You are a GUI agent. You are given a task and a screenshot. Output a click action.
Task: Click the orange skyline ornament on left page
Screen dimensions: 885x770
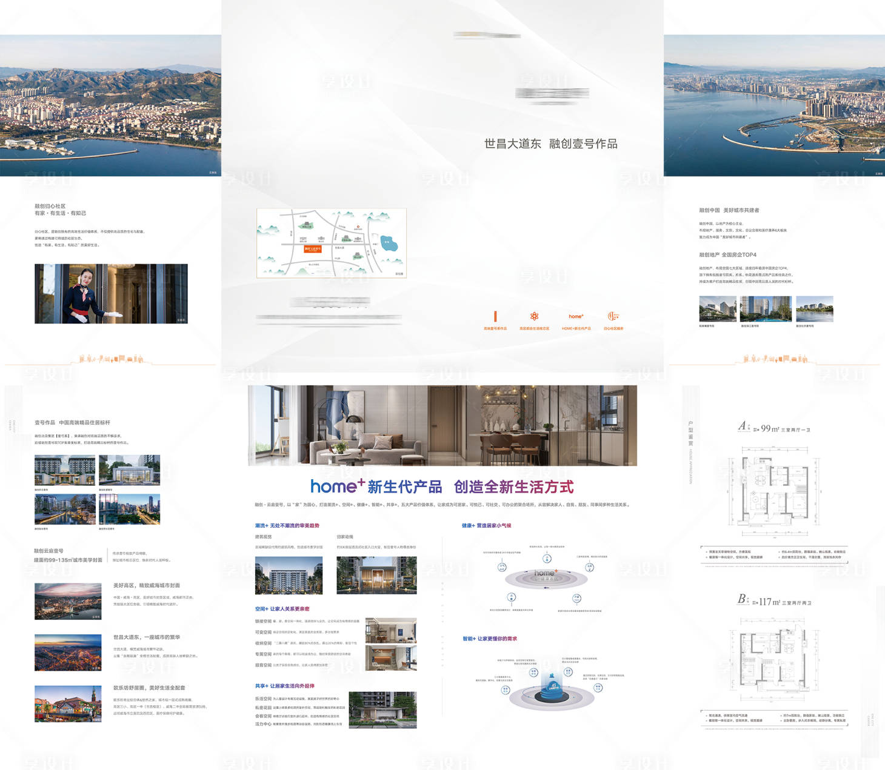(111, 359)
